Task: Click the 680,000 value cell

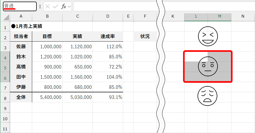Action: coord(78,87)
